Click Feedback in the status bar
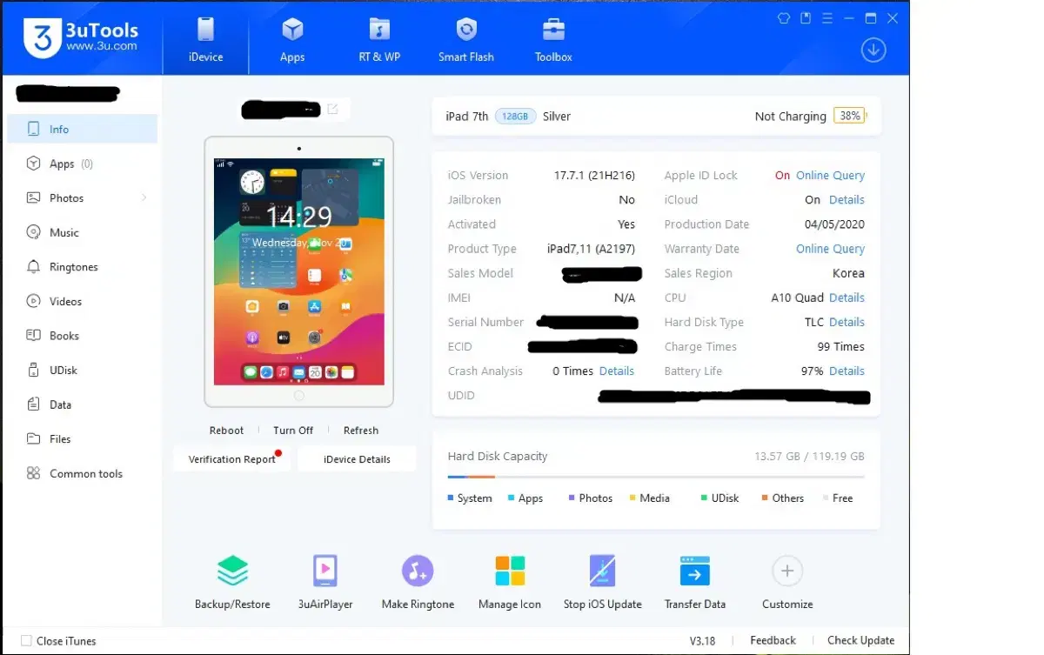This screenshot has width=1044, height=655. [773, 641]
